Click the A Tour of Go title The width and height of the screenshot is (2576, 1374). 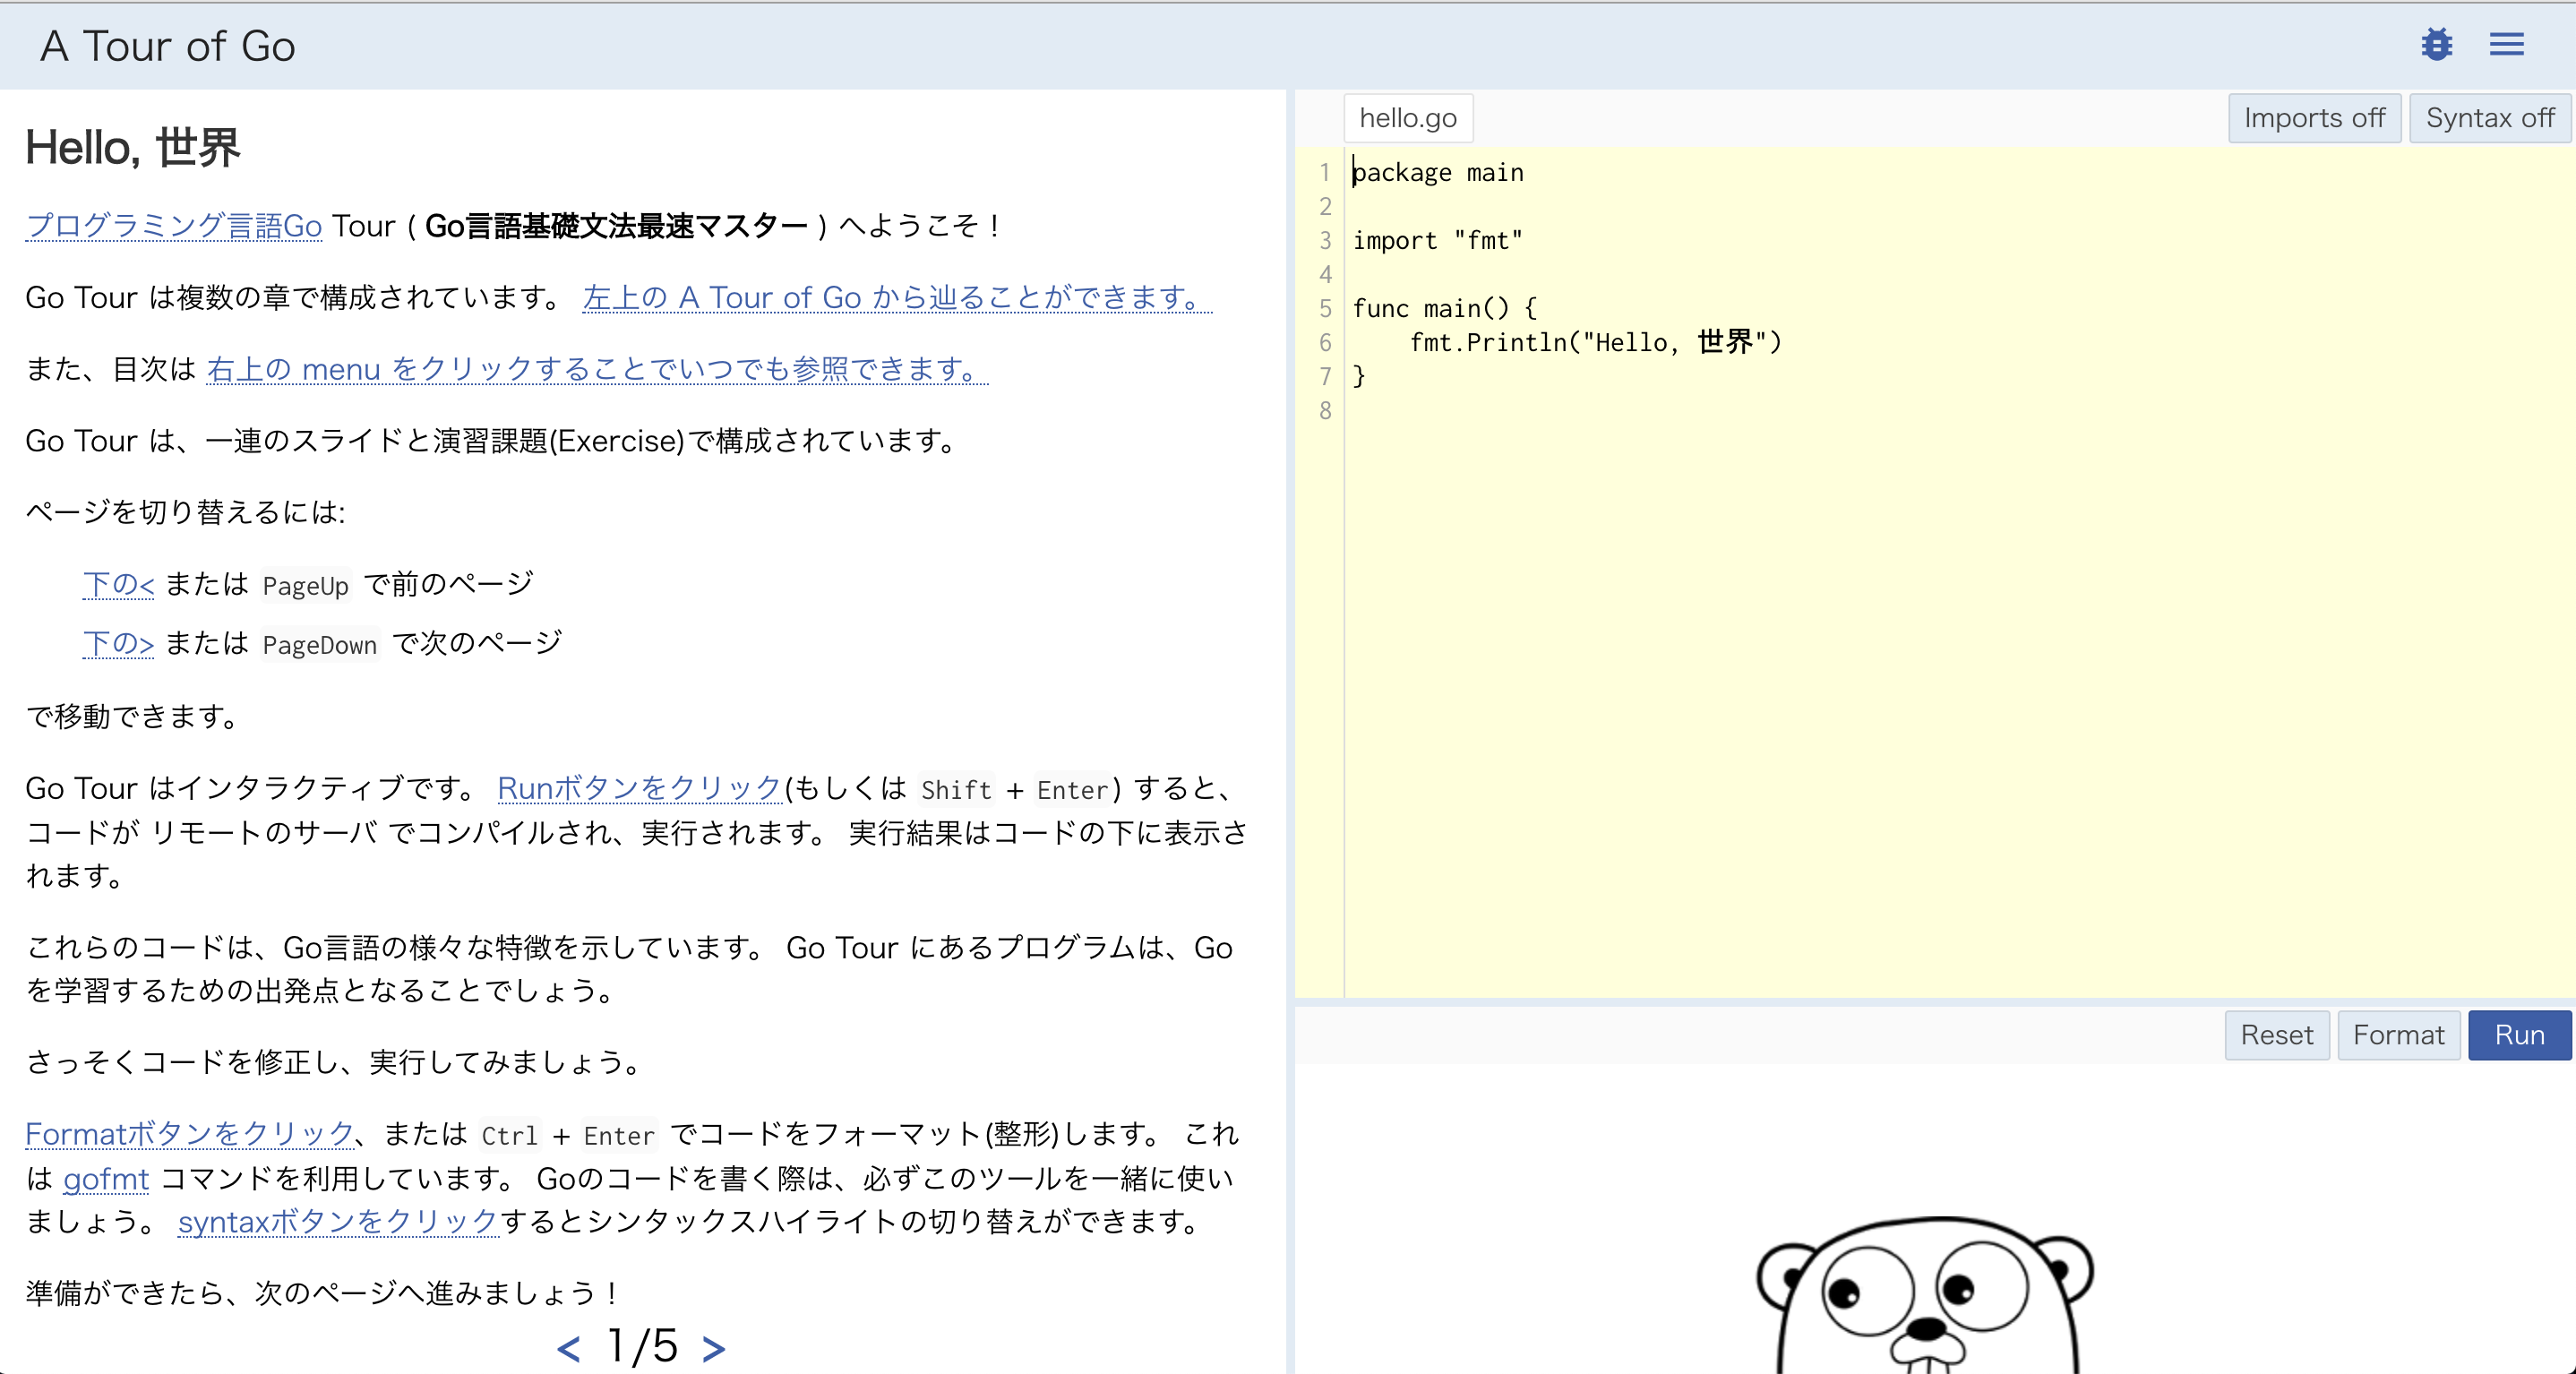[166, 45]
